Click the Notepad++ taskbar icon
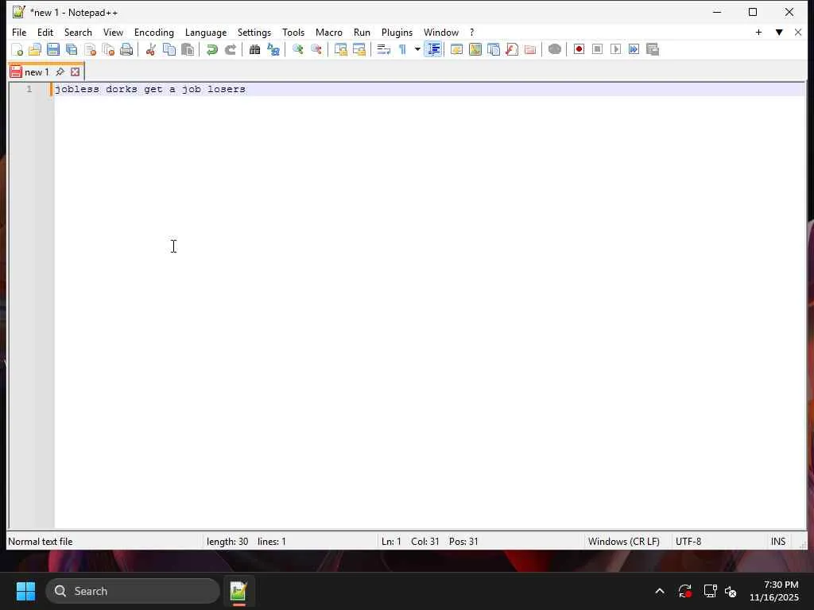The height and width of the screenshot is (610, 814). [x=238, y=591]
